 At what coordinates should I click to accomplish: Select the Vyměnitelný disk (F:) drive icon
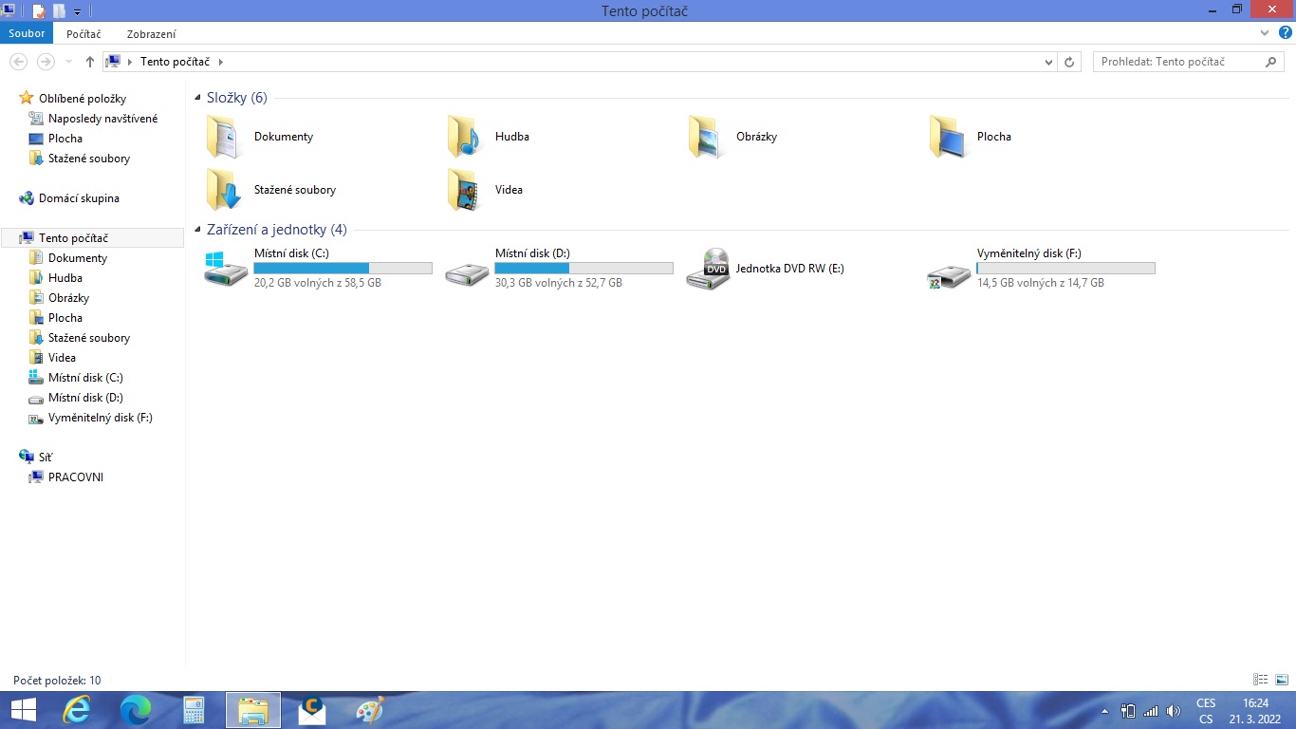point(949,274)
